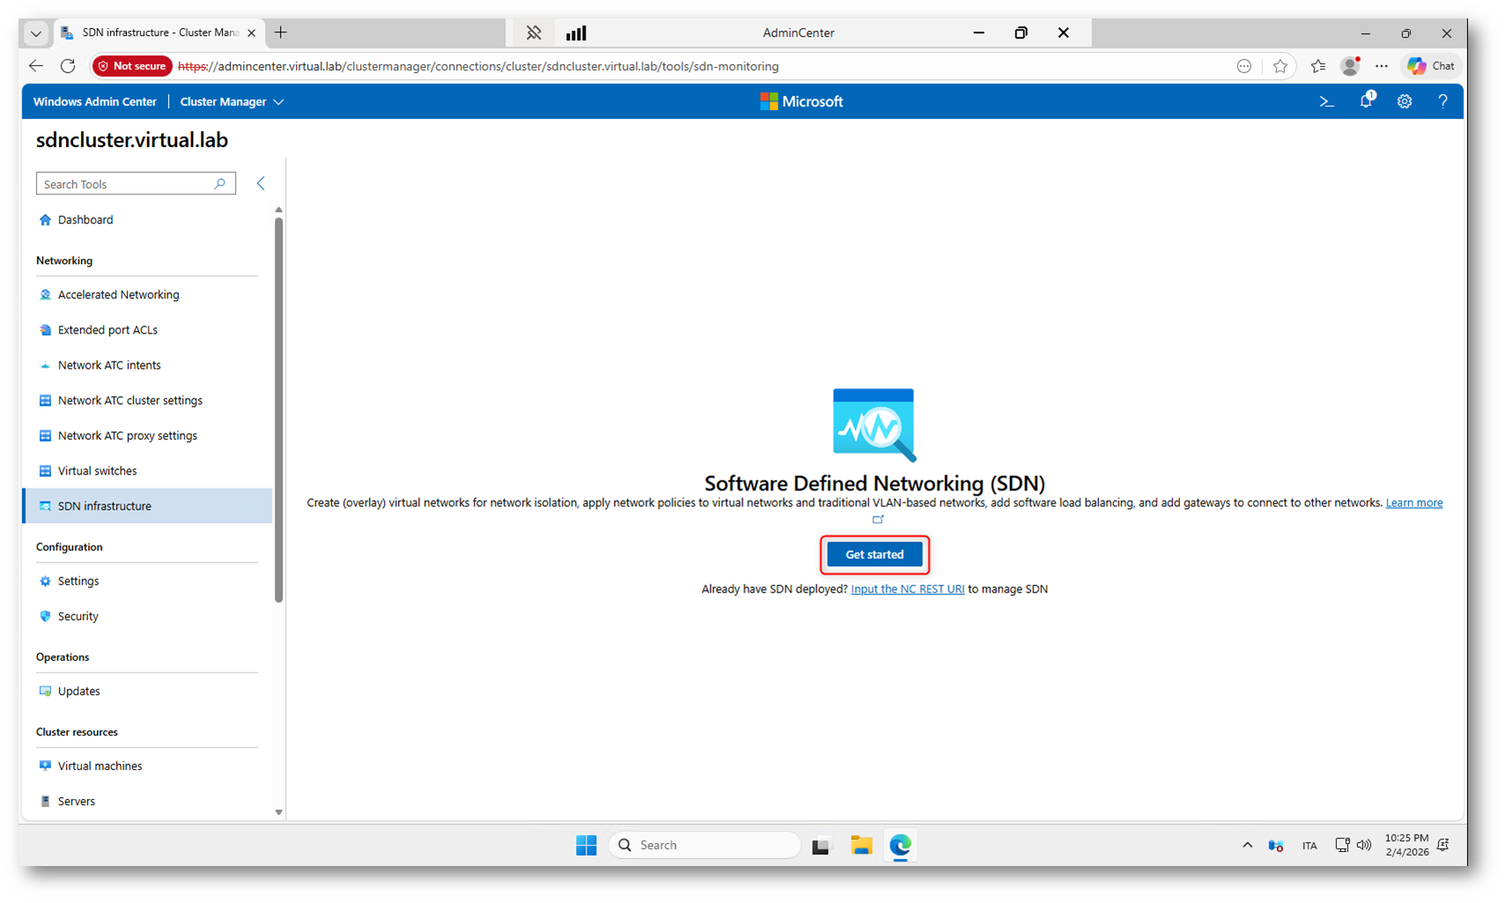Click the address bar URL
This screenshot has width=1505, height=903.
click(x=478, y=66)
